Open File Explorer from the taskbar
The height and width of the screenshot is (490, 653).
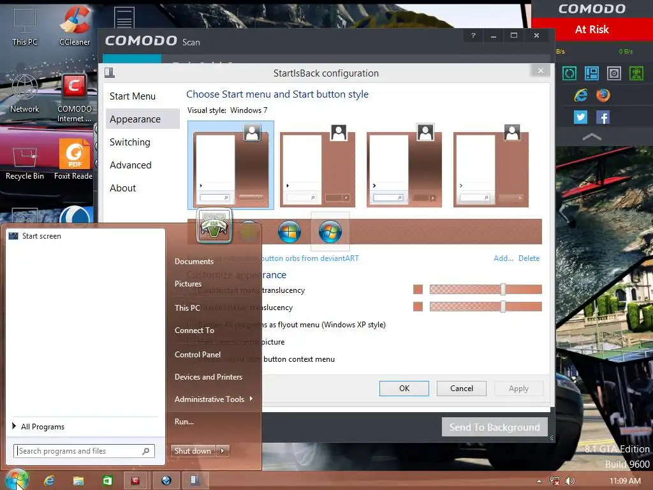click(x=78, y=480)
